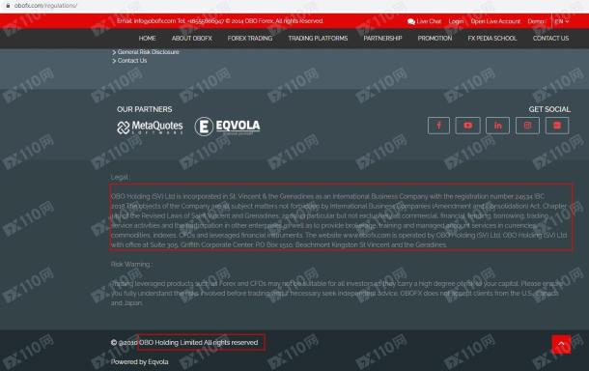This screenshot has height=371, width=589.
Task: Click the lock icon in the address bar
Action: pyautogui.click(x=8, y=6)
